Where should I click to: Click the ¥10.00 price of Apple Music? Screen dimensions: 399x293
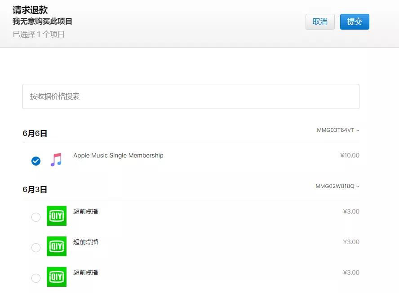point(350,155)
